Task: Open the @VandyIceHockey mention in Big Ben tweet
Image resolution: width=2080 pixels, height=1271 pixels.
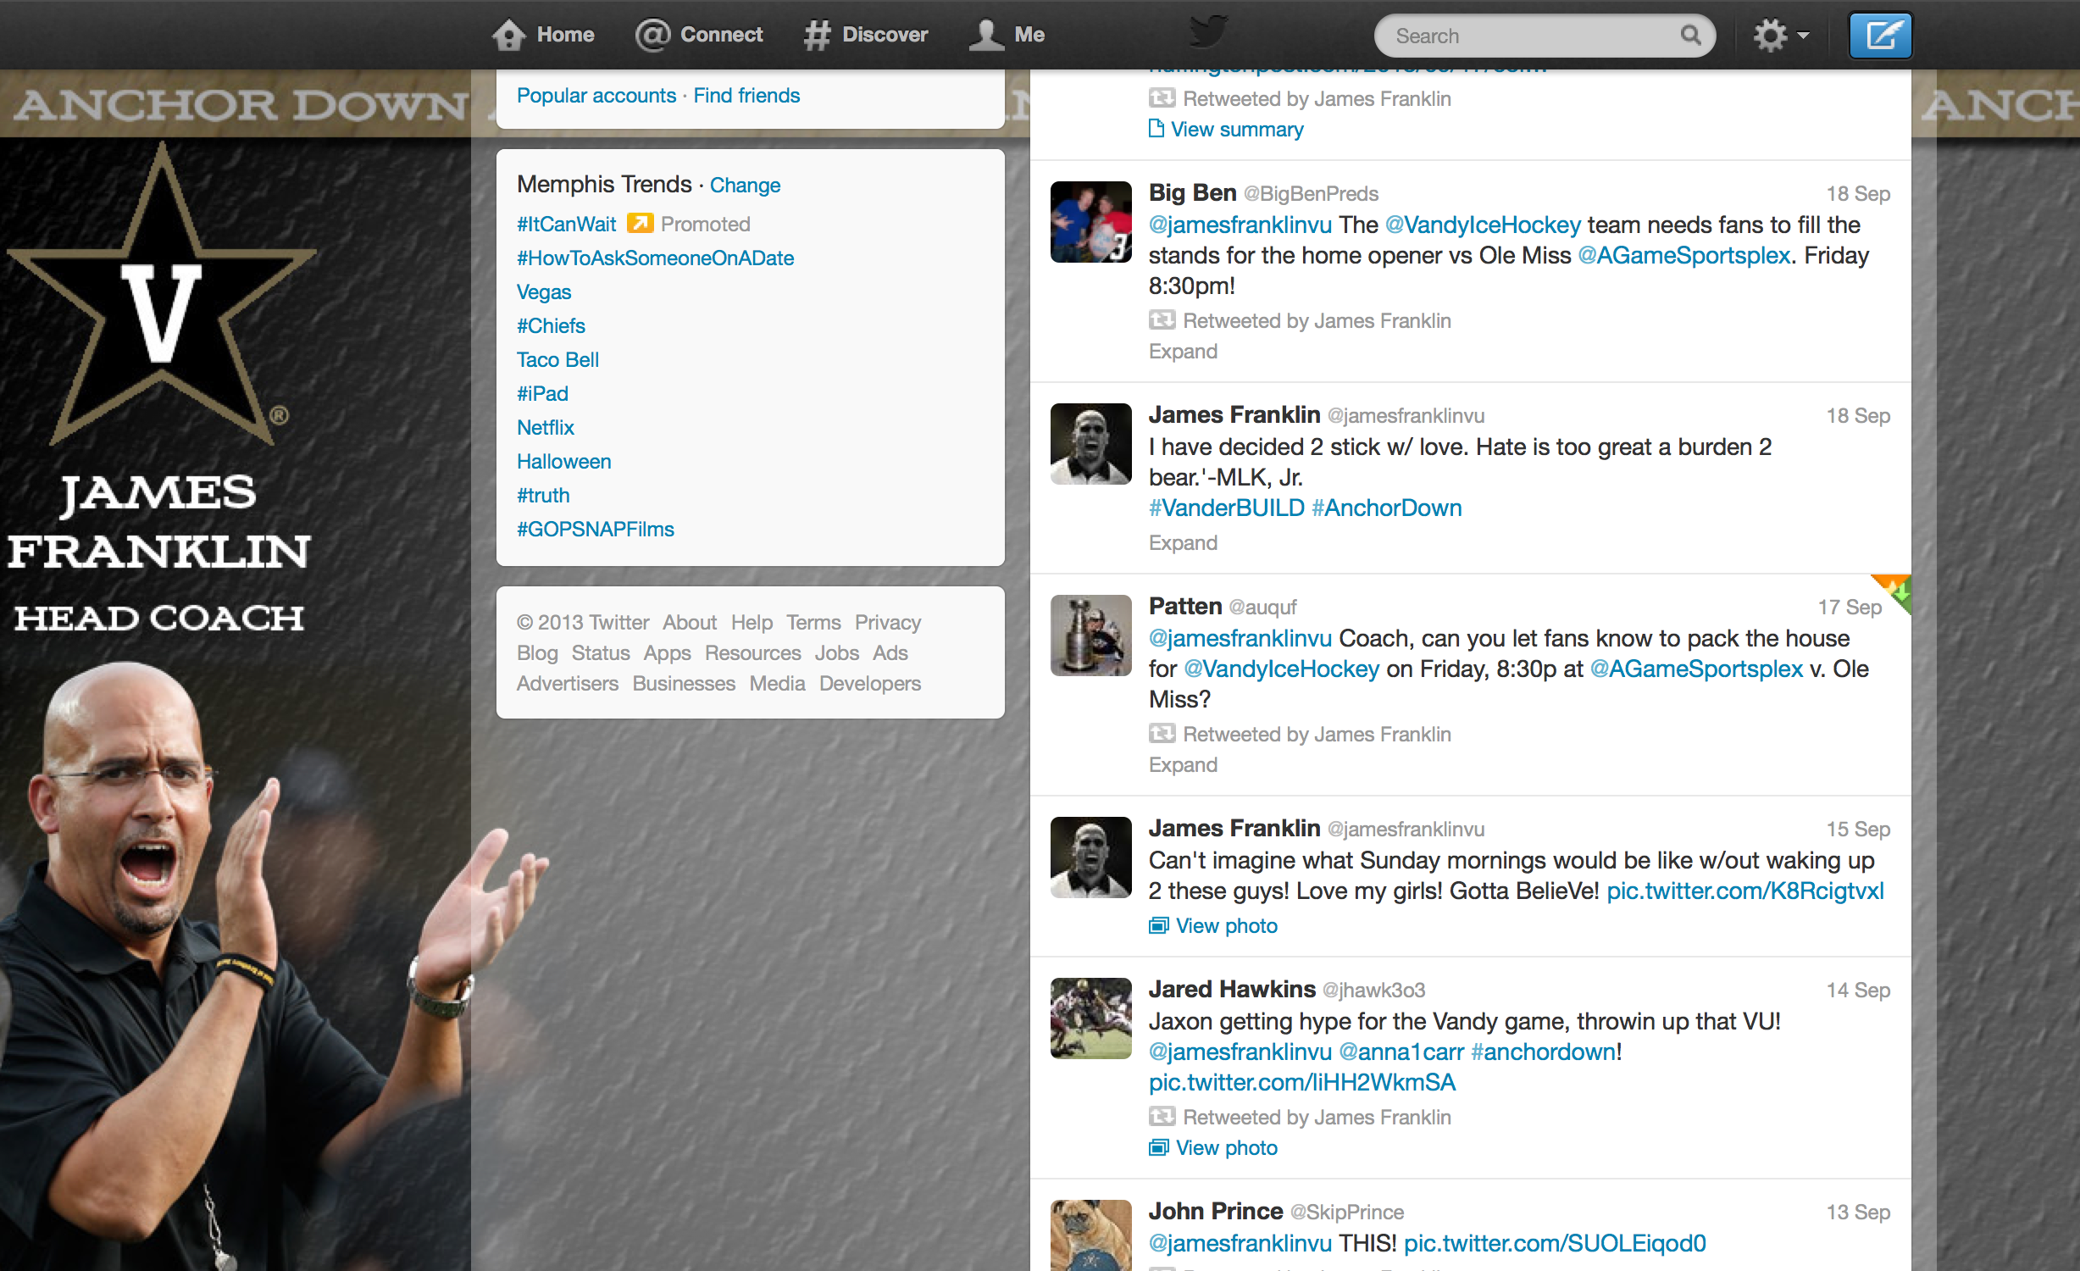Action: (1483, 225)
